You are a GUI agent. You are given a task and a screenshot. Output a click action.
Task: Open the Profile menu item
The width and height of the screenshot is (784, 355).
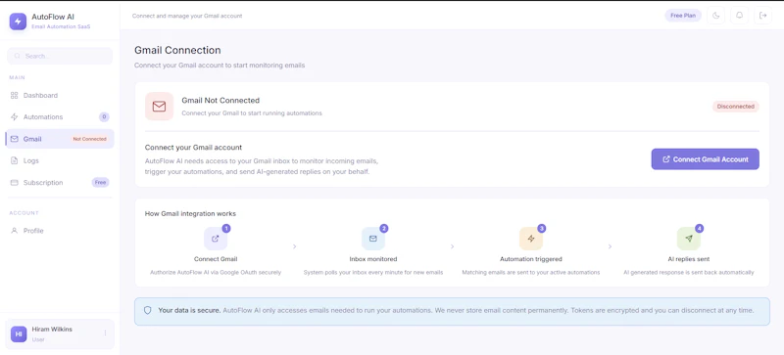click(x=60, y=231)
